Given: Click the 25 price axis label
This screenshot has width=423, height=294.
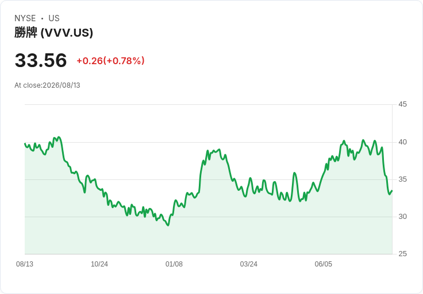Looking at the screenshot, I should 402,254.
